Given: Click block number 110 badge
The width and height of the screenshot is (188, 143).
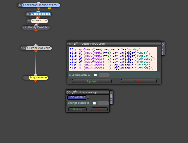Looking at the screenshot, I should point(26,77).
